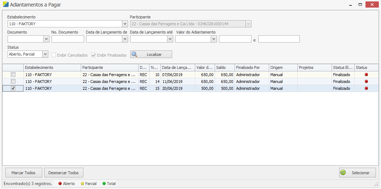Click the magnifier icon on Localizar
Image resolution: width=381 pixels, height=189 pixels.
tap(135, 54)
